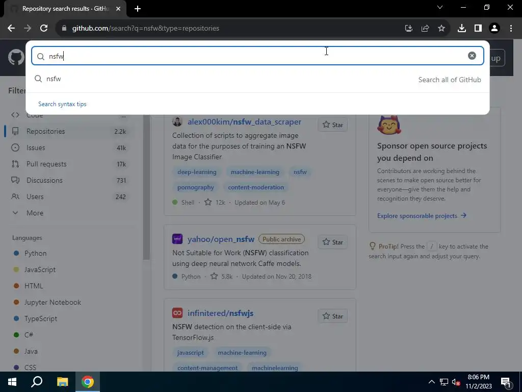Close the Repository search results tab
This screenshot has width=522, height=392.
[x=118, y=9]
